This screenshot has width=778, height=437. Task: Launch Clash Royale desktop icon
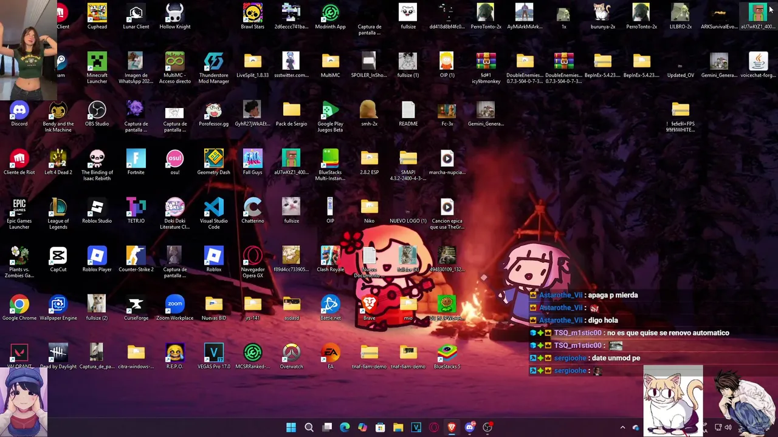tap(331, 259)
